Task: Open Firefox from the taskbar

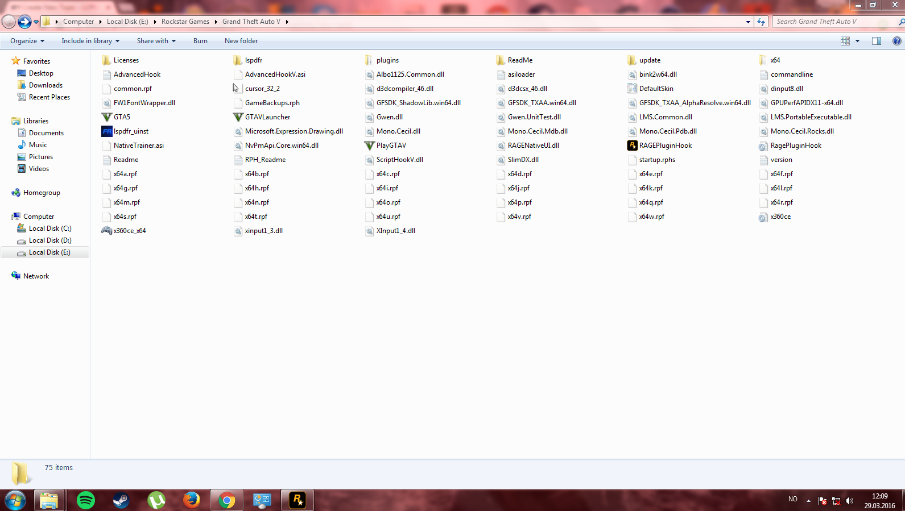Action: tap(192, 500)
